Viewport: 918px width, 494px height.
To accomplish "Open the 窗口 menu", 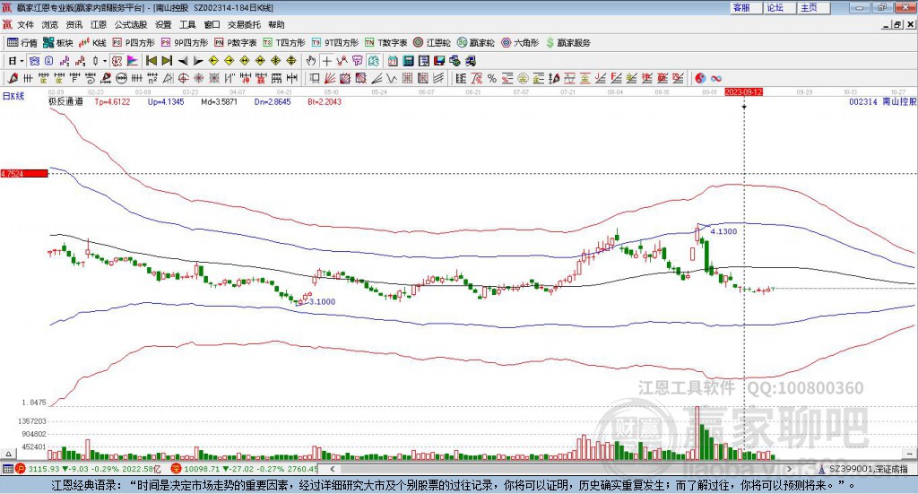I will [212, 24].
